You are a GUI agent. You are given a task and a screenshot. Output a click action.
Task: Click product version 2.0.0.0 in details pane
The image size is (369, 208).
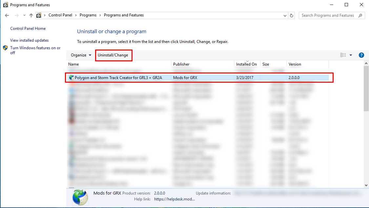[x=159, y=193]
